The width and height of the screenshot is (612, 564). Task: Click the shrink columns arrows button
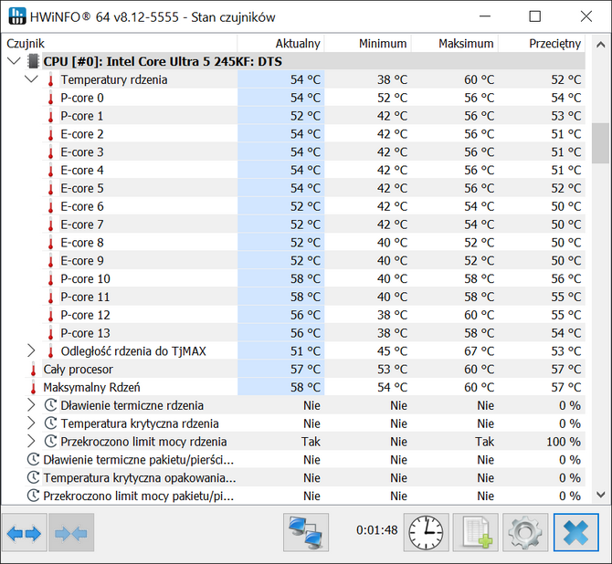click(x=71, y=533)
